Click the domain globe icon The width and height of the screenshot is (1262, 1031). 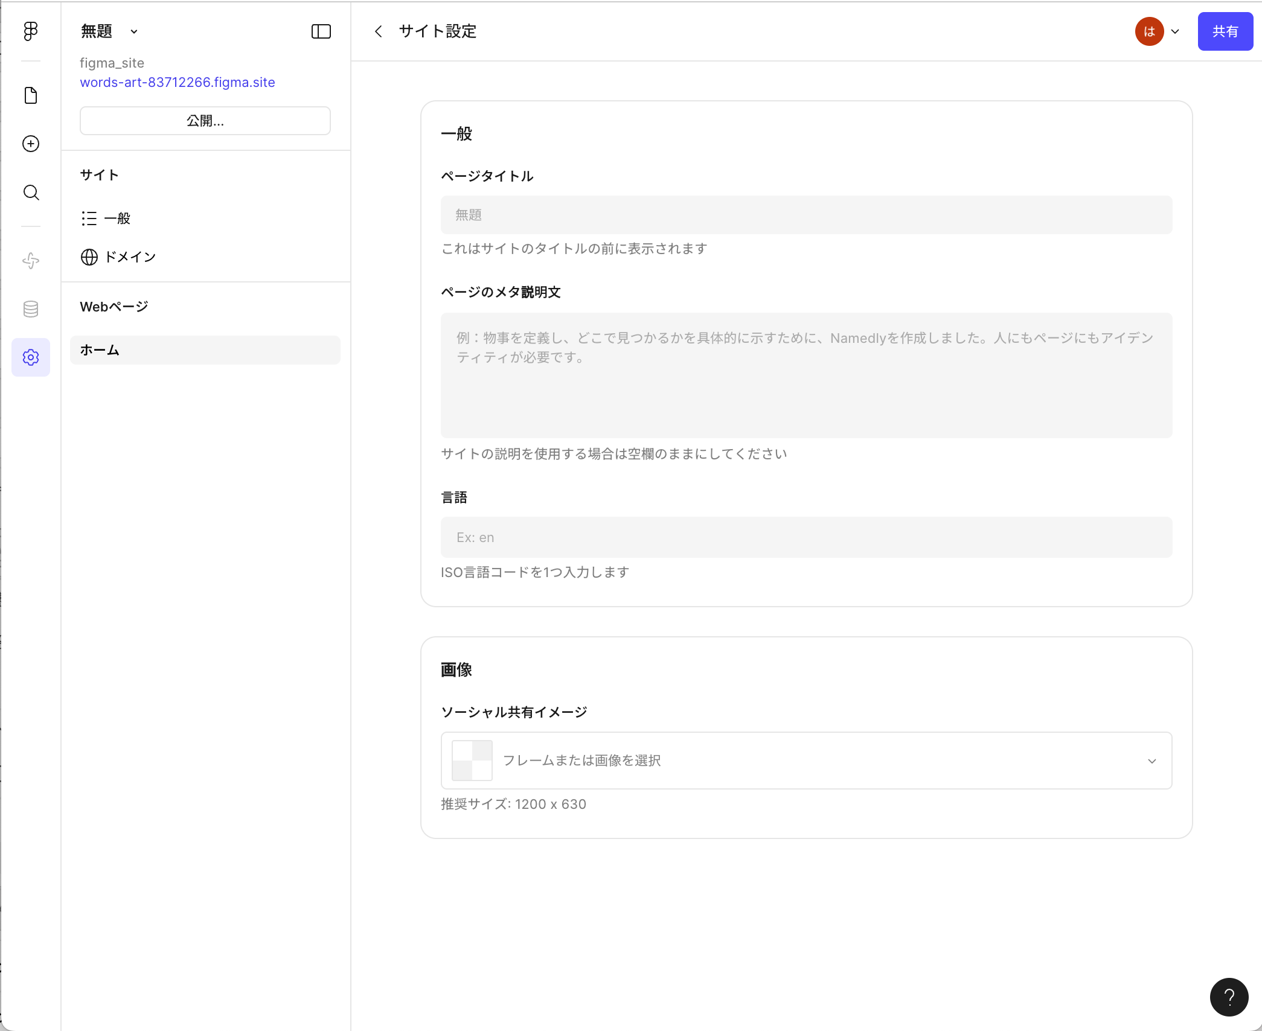tap(89, 257)
